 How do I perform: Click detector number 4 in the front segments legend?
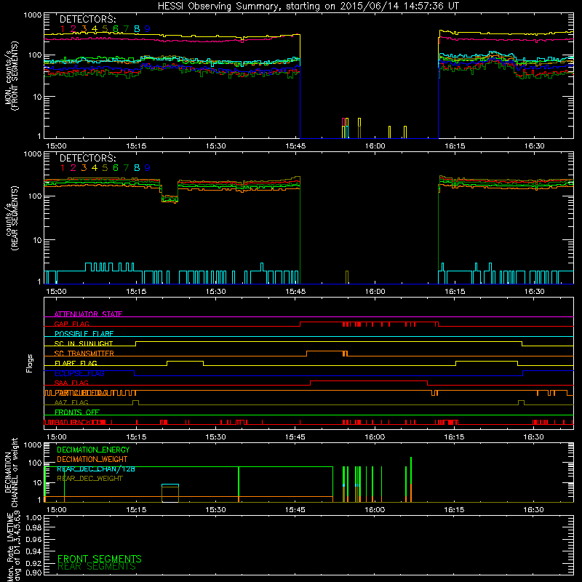(95, 28)
